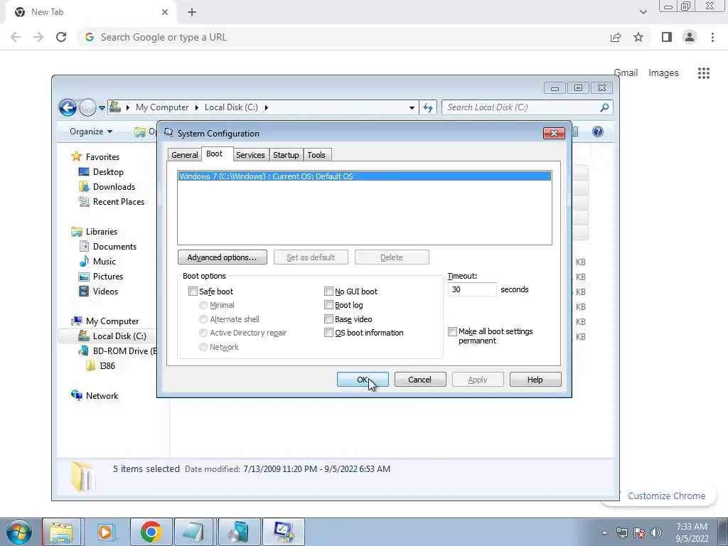Expand arrow after My Computer breadcrumb
Viewport: 728px width, 546px height.
click(x=197, y=108)
